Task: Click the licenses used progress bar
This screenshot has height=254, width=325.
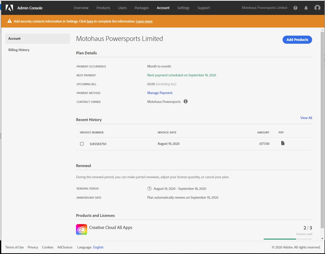Action: [x=288, y=239]
